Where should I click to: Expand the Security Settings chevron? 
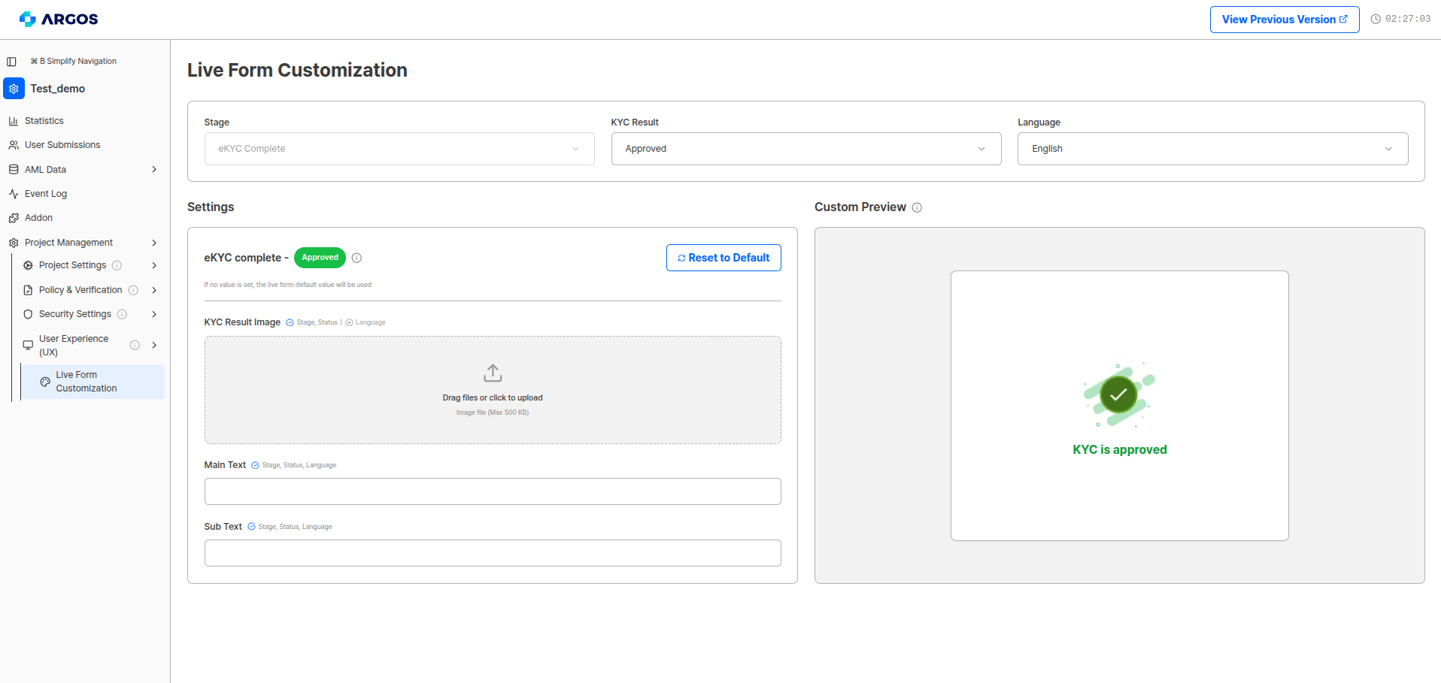click(154, 314)
